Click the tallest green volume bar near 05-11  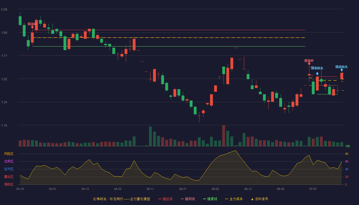pyautogui.click(x=150, y=136)
